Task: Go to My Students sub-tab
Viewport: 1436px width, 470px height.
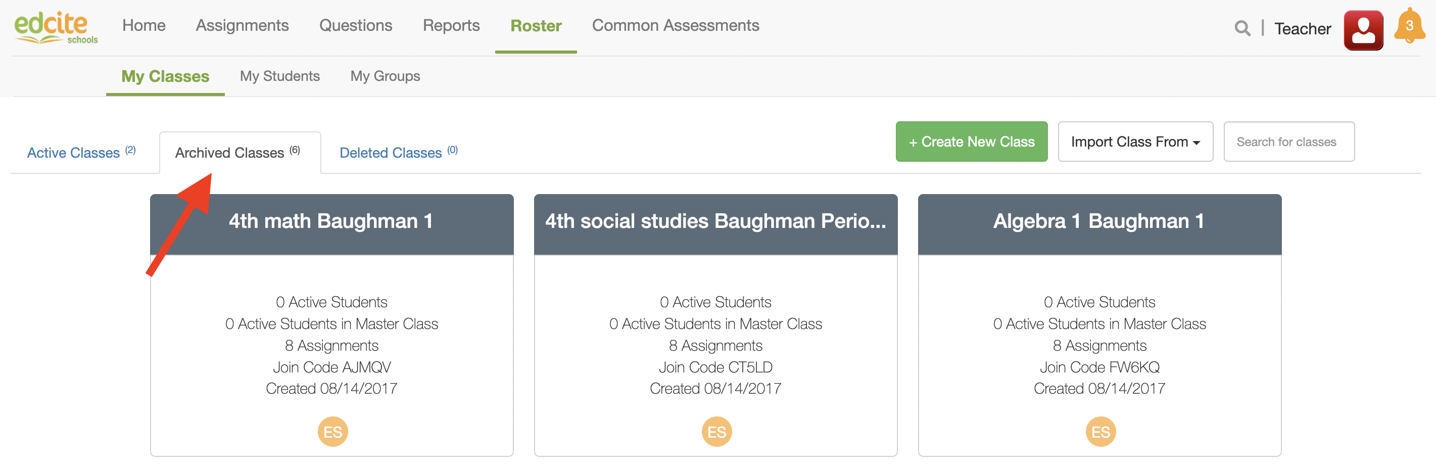Action: [x=280, y=76]
